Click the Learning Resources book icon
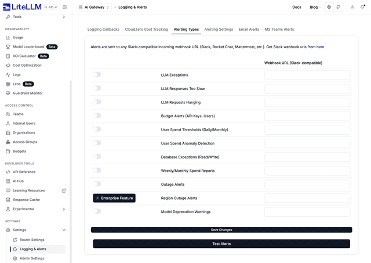This screenshot has width=371, height=263. tap(8, 190)
